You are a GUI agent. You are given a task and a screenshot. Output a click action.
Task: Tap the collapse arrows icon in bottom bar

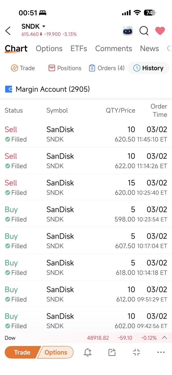137,352
